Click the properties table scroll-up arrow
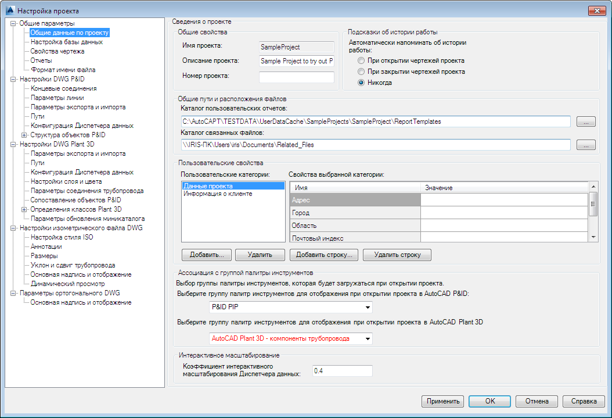This screenshot has height=418, width=612. coord(593,187)
